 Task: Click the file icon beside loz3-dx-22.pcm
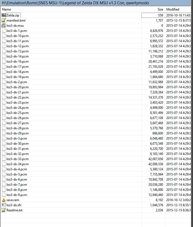pyautogui.click(x=4, y=97)
